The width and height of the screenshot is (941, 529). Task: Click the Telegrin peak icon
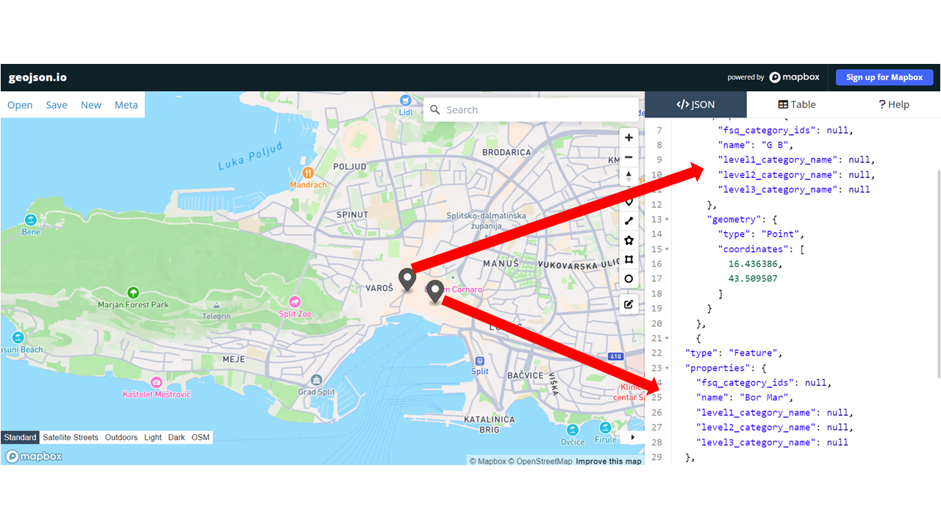point(215,305)
